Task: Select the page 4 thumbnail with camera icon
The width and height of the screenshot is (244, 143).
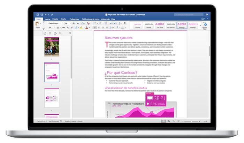Action: (x=52, y=98)
